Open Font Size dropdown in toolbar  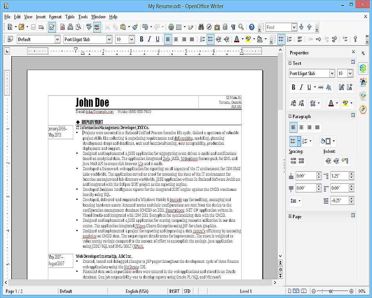pos(132,39)
